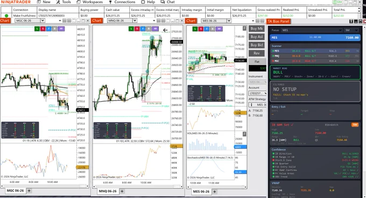Click the green L button on MNQ chart
The height and width of the screenshot is (198, 366).
[131, 29]
